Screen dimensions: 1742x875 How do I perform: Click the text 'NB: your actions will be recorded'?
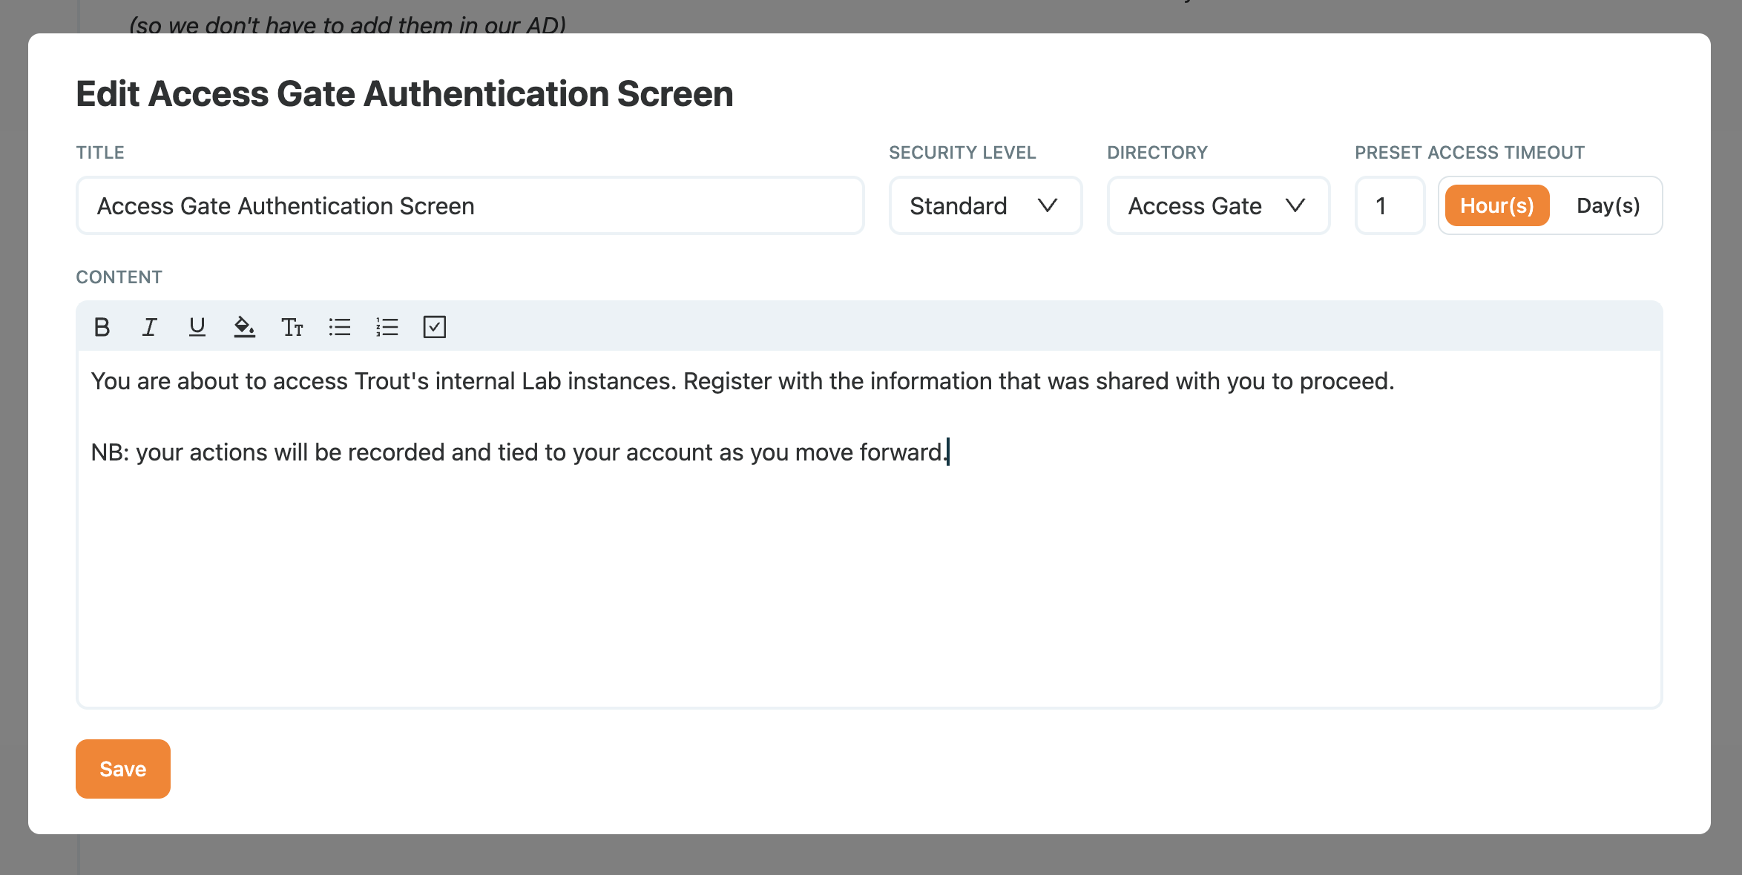(268, 452)
